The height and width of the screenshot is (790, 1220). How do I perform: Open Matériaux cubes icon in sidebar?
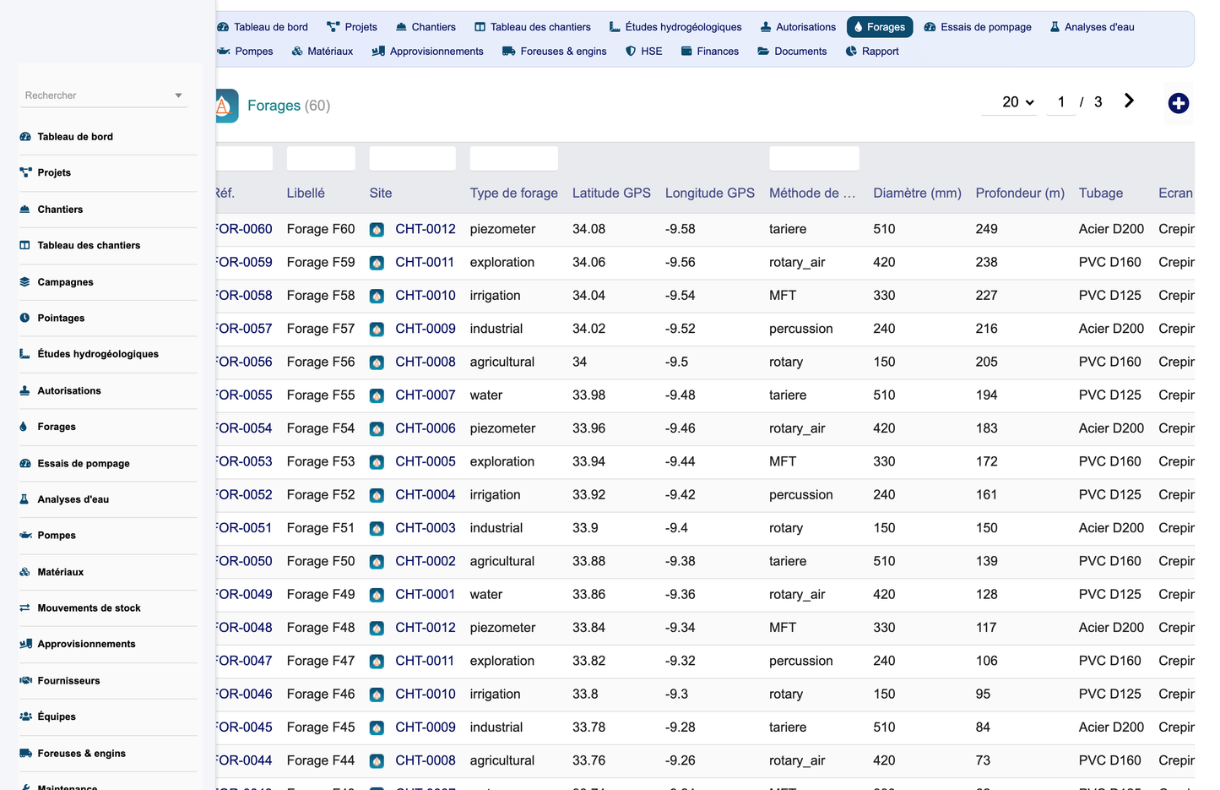coord(25,572)
